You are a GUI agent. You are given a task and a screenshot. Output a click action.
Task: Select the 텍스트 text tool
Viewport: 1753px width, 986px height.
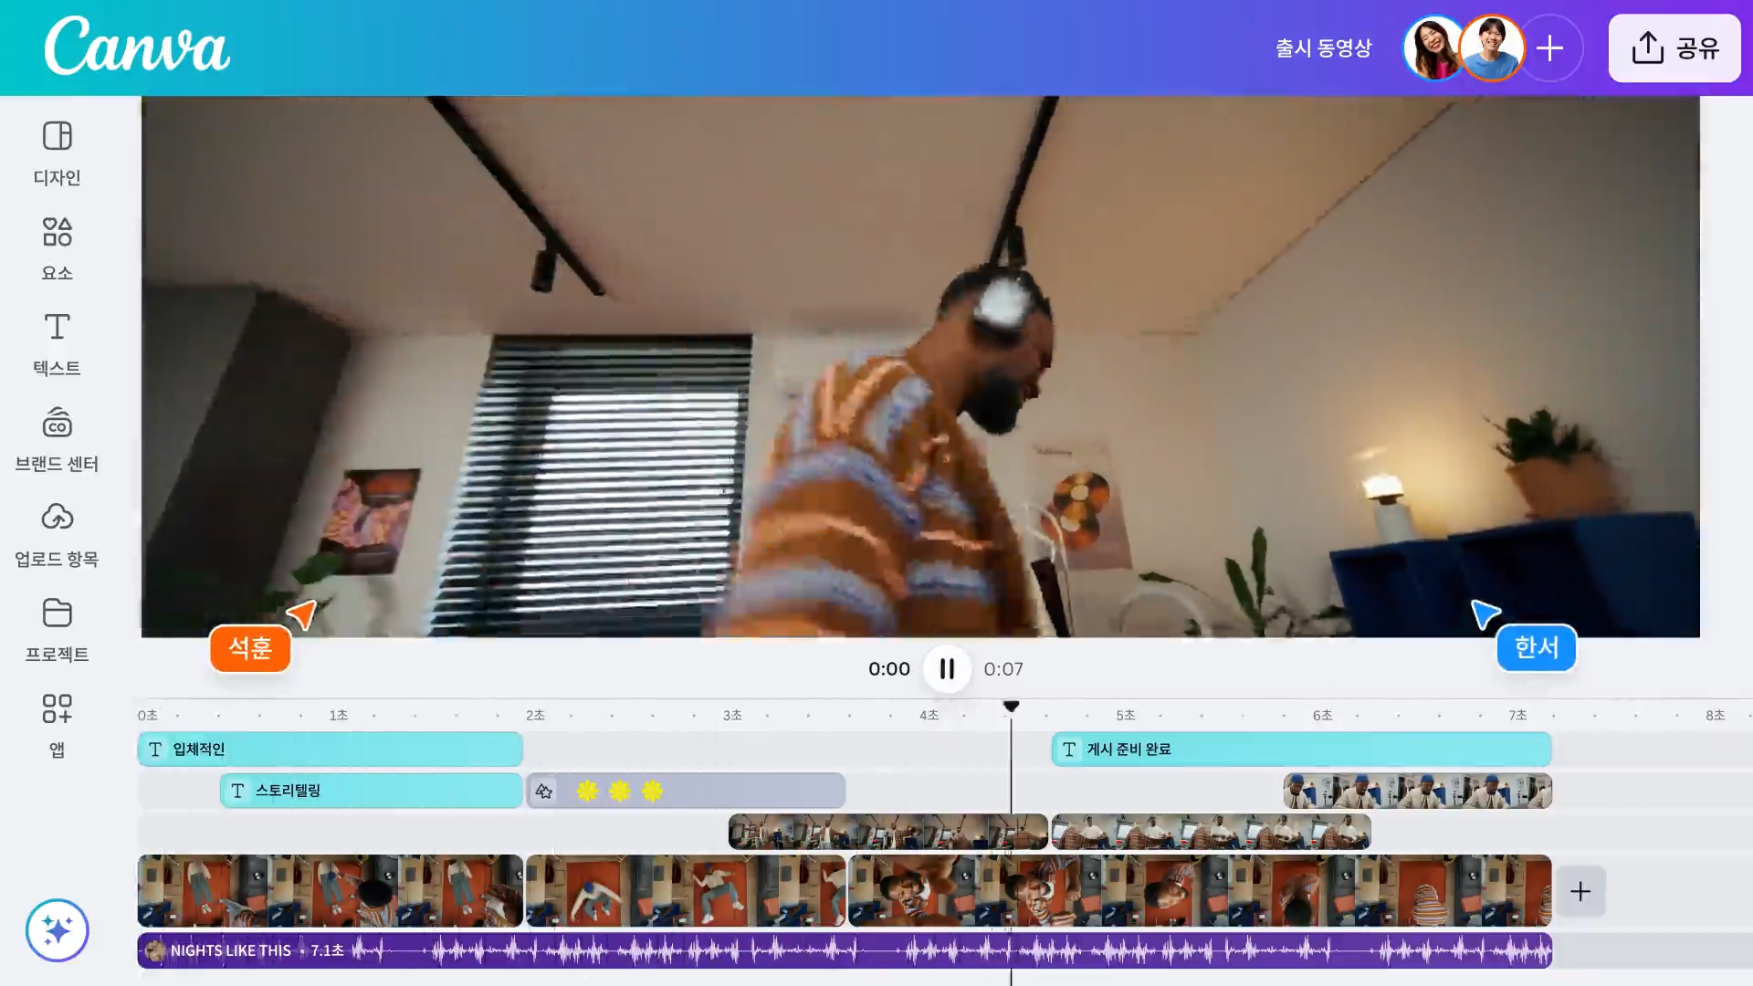[57, 343]
